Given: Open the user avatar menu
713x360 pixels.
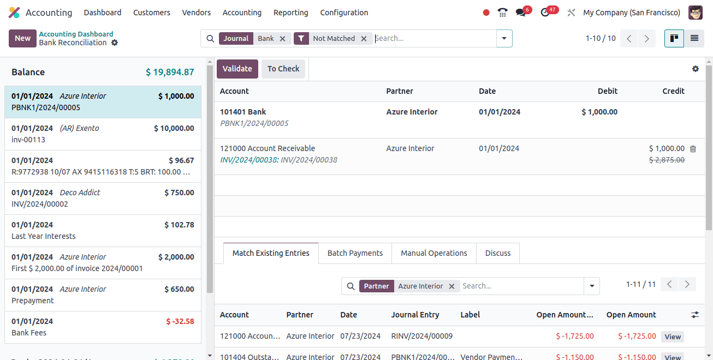Looking at the screenshot, I should (696, 13).
